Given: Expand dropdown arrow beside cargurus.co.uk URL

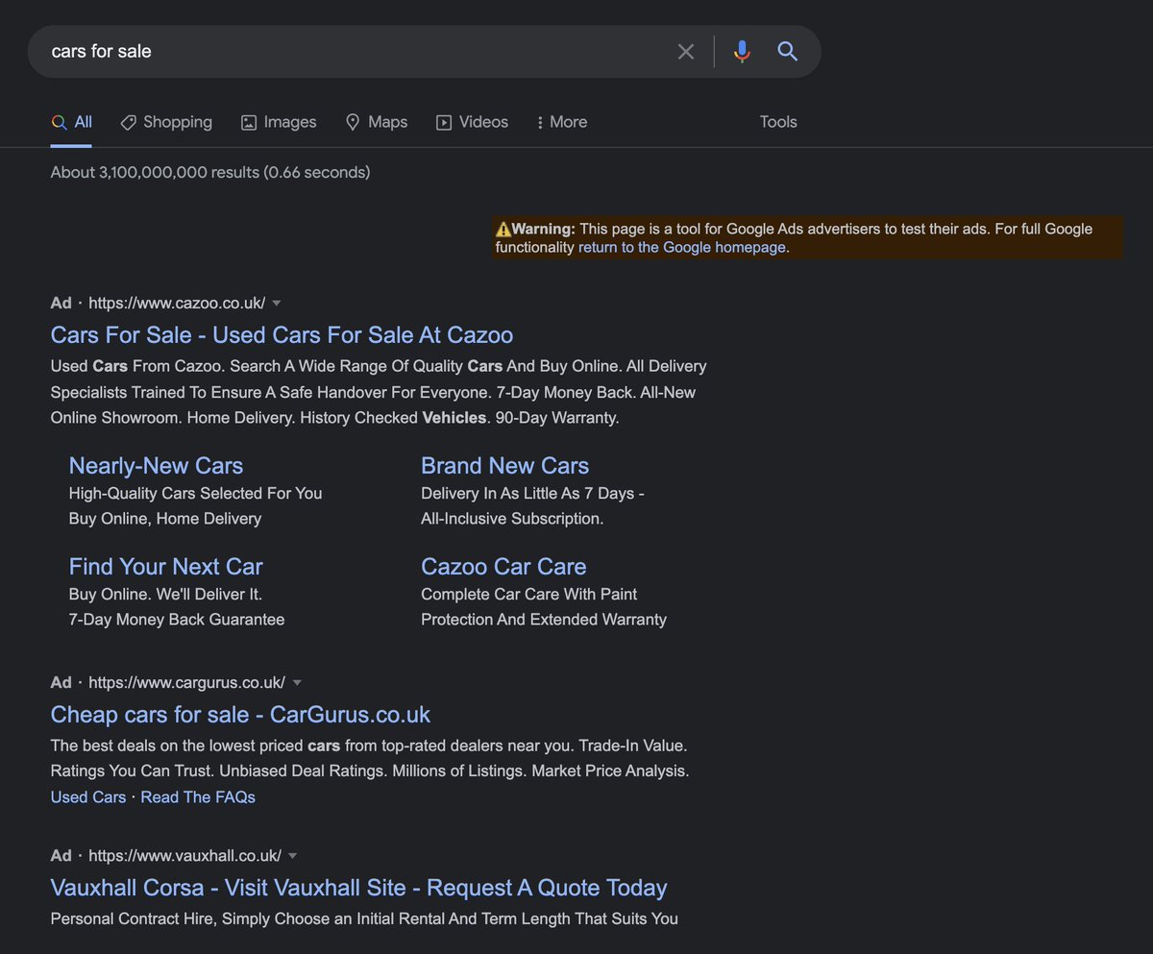Looking at the screenshot, I should (x=297, y=682).
